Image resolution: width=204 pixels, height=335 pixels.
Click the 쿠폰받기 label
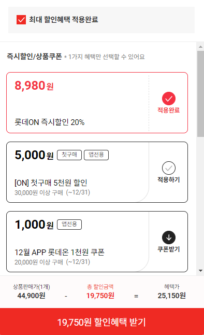click(169, 249)
